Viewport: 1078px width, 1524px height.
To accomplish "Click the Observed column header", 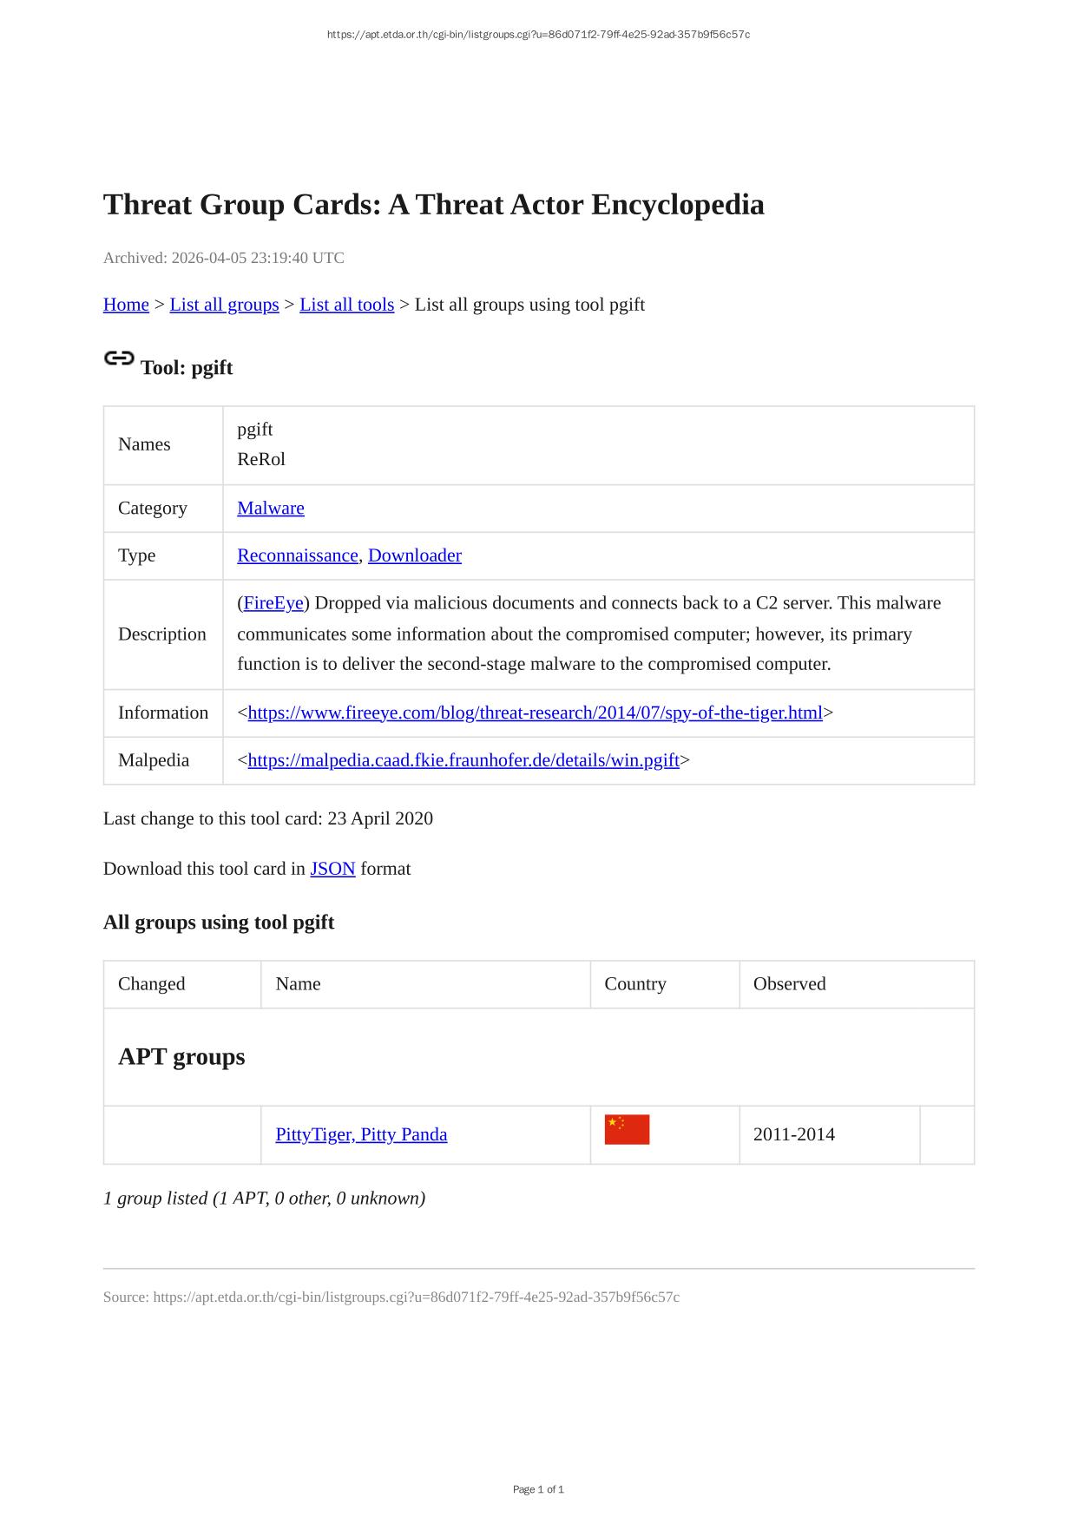I will [x=789, y=984].
